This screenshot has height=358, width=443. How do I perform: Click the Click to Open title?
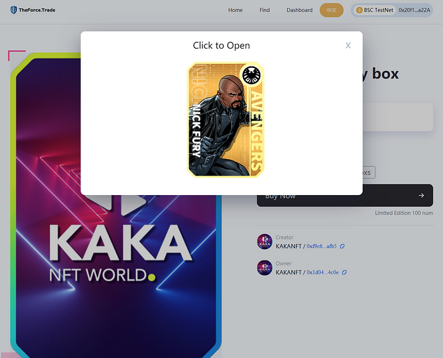(221, 46)
